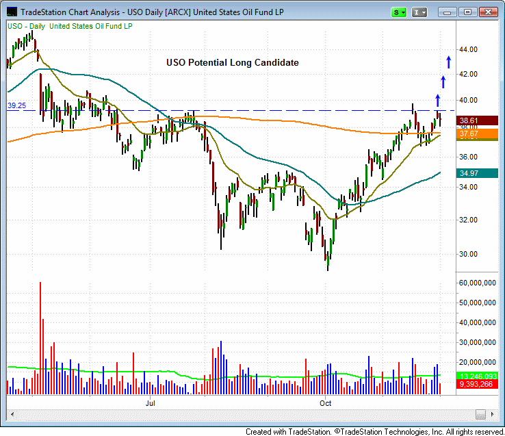Click the green 13,246,093 volume average marker
This screenshot has width=505, height=436.
tap(478, 376)
